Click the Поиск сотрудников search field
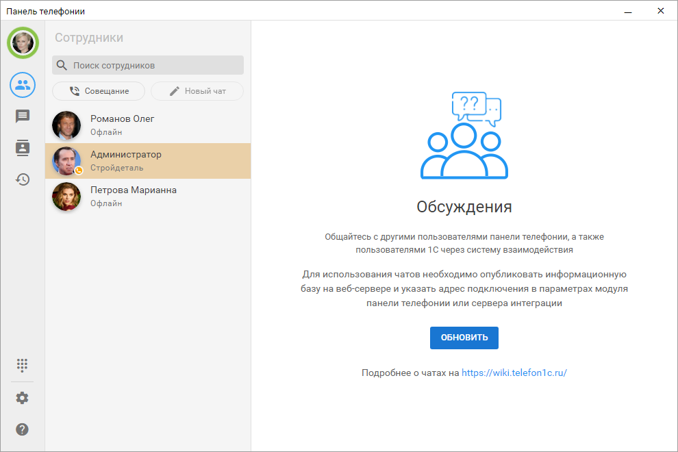 click(x=155, y=65)
